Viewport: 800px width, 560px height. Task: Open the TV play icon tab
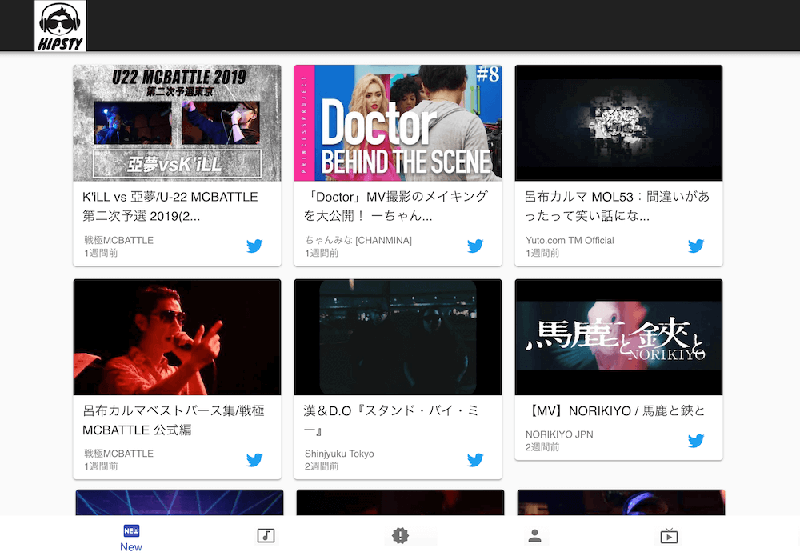(x=669, y=536)
